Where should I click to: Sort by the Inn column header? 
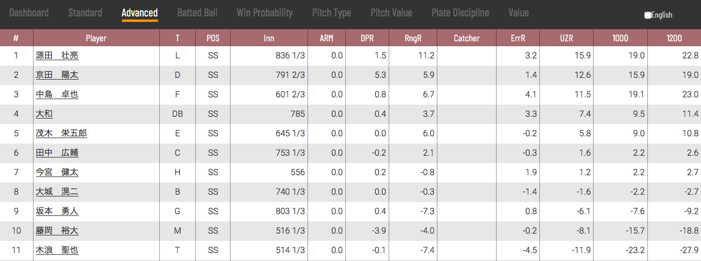click(268, 38)
